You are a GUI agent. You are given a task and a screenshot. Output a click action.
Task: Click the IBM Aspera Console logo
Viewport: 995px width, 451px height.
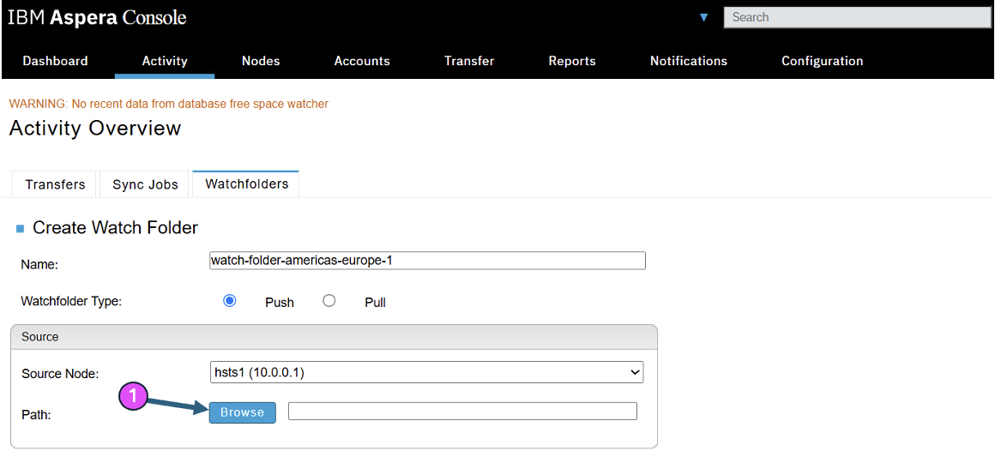click(97, 18)
